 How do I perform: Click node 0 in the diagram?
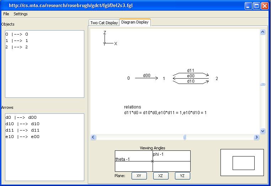(x=128, y=78)
